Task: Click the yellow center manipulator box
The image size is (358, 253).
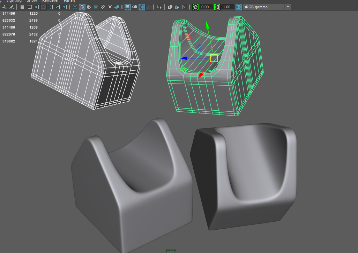Action: click(214, 58)
